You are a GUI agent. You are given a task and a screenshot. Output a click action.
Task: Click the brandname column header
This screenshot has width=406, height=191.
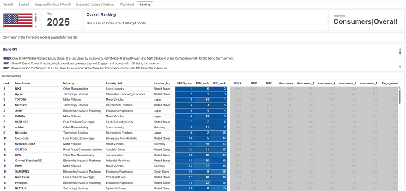(x=22, y=83)
